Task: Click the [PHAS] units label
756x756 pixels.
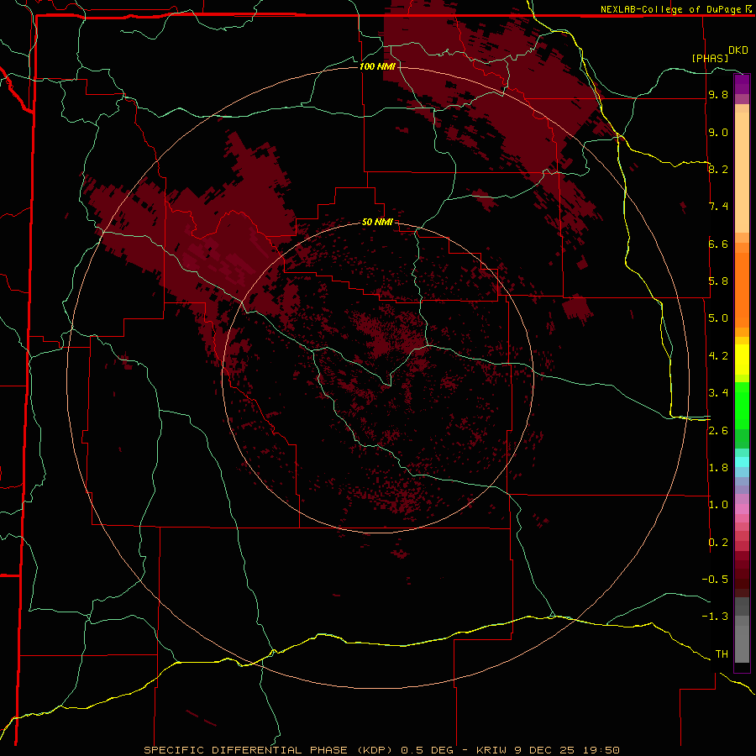Action: coord(710,58)
